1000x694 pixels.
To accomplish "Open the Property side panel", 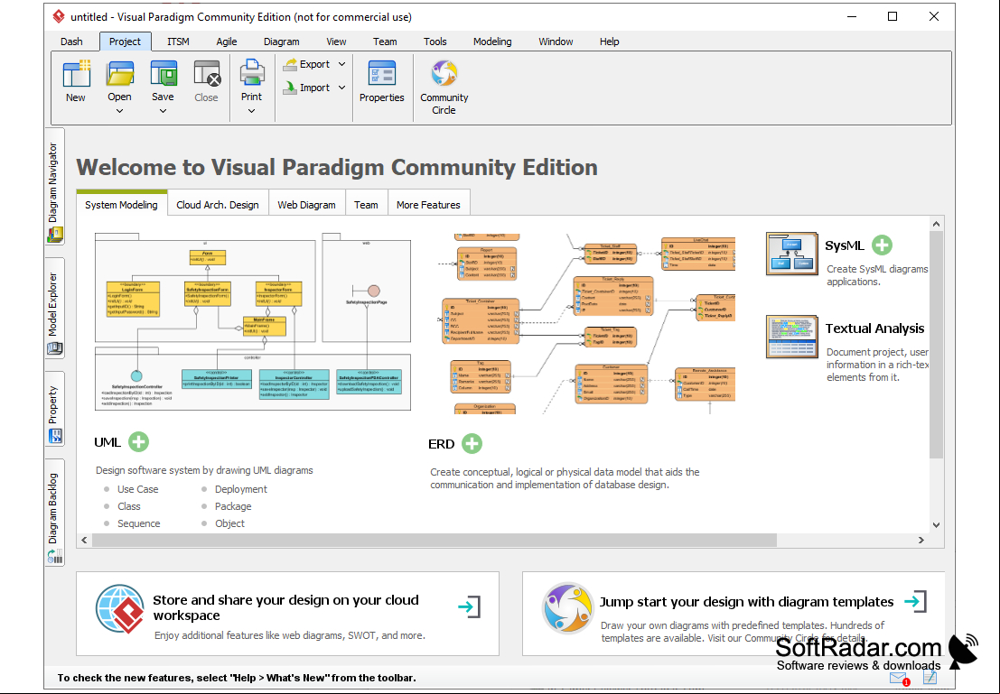I will coord(55,408).
